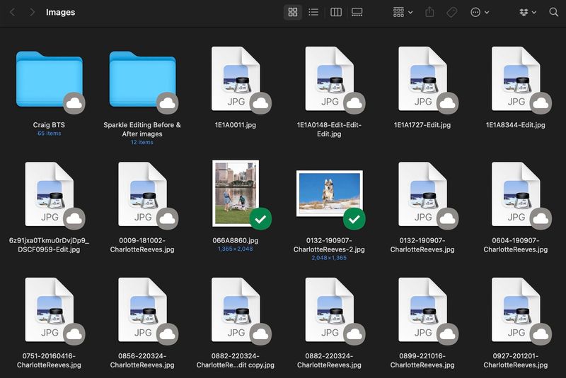The image size is (566, 378).
Task: Click the "1E1A0148-Edit-Edit-Edit.jpg" file name
Action: pos(329,129)
